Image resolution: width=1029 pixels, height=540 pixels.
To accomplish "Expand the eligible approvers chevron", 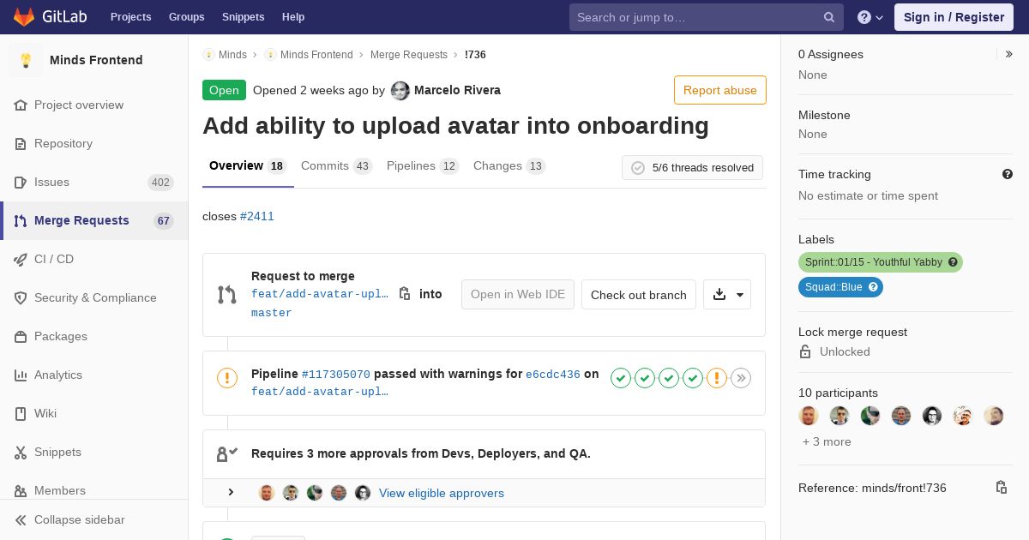I will tap(231, 492).
